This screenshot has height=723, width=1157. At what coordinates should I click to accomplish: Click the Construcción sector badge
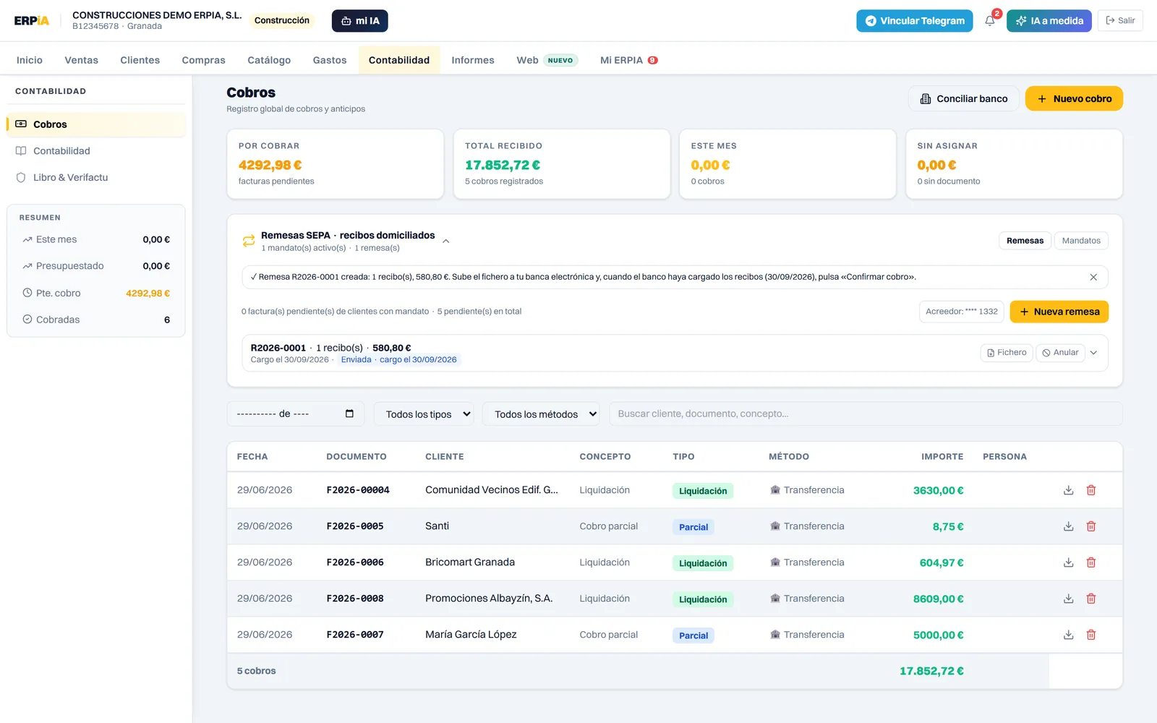(282, 21)
